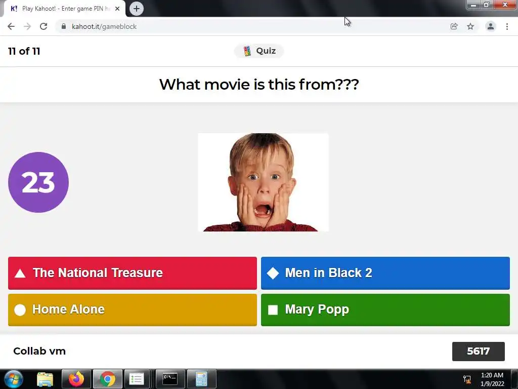Image resolution: width=518 pixels, height=389 pixels.
Task: Open the Command Prompt taskbar window
Action: coord(170,379)
